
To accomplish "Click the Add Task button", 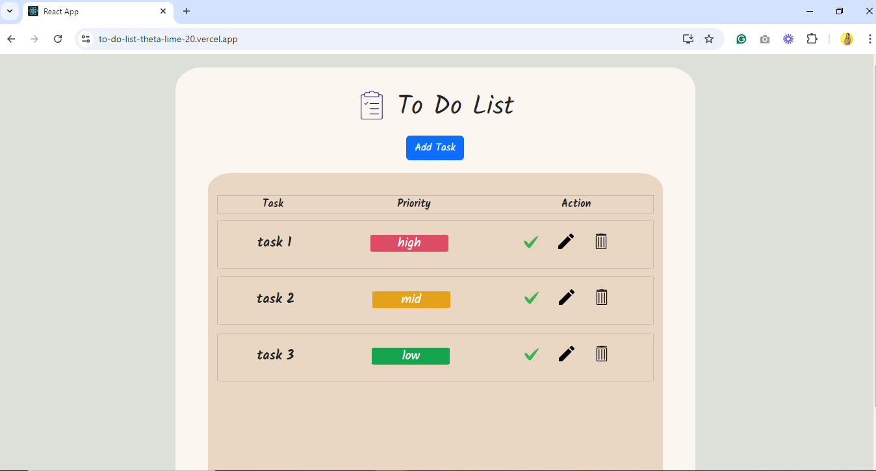I will tap(435, 148).
